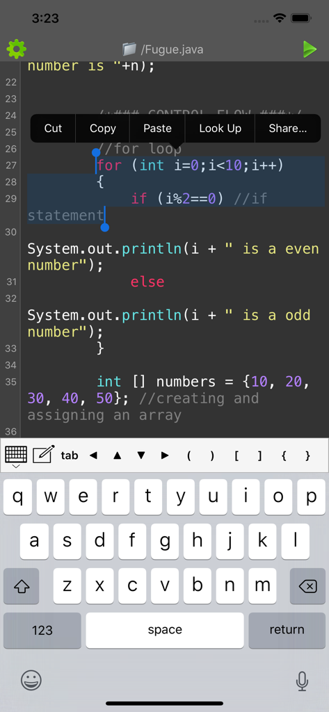Tap the red 'else' keyword in the code
Screen dimensions: 329x712
click(147, 282)
